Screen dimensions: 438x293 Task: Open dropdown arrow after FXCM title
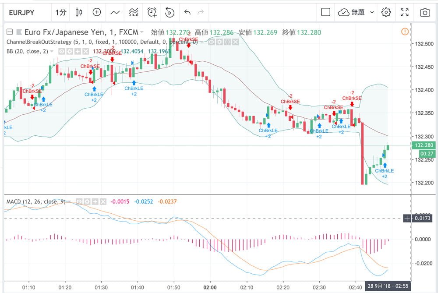click(142, 32)
